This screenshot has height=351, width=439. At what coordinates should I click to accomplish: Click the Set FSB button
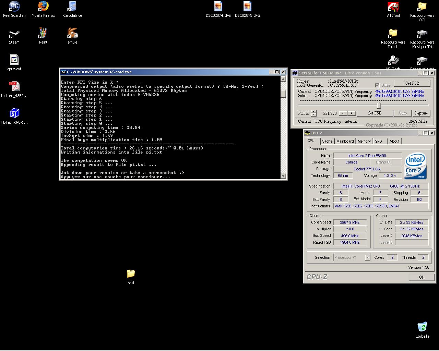point(375,113)
